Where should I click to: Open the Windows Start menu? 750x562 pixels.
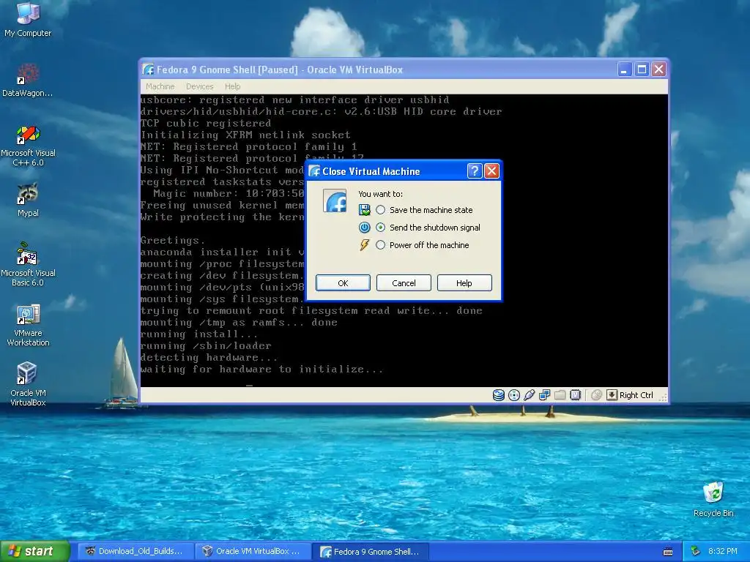[x=34, y=551]
